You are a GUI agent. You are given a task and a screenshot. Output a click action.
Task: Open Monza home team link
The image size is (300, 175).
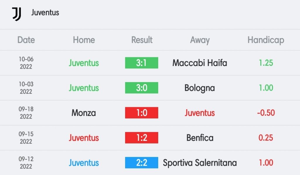pyautogui.click(x=83, y=113)
